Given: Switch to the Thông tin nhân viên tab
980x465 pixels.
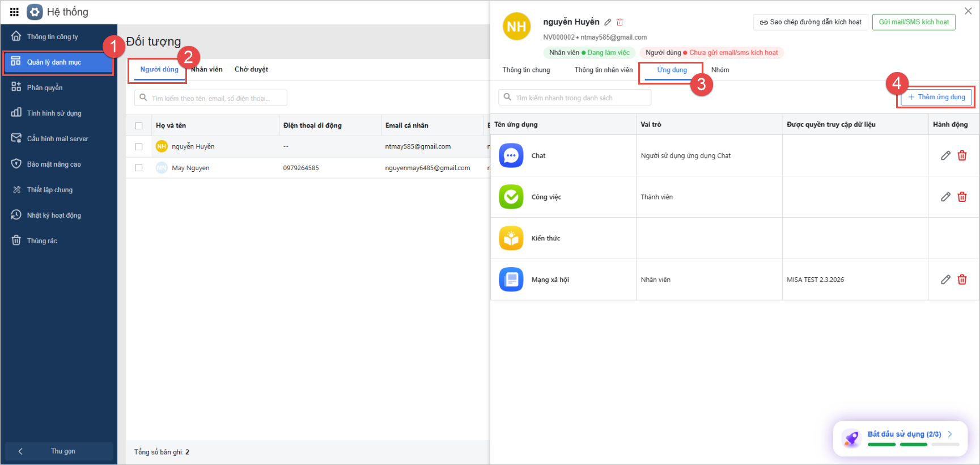Looking at the screenshot, I should (x=603, y=70).
